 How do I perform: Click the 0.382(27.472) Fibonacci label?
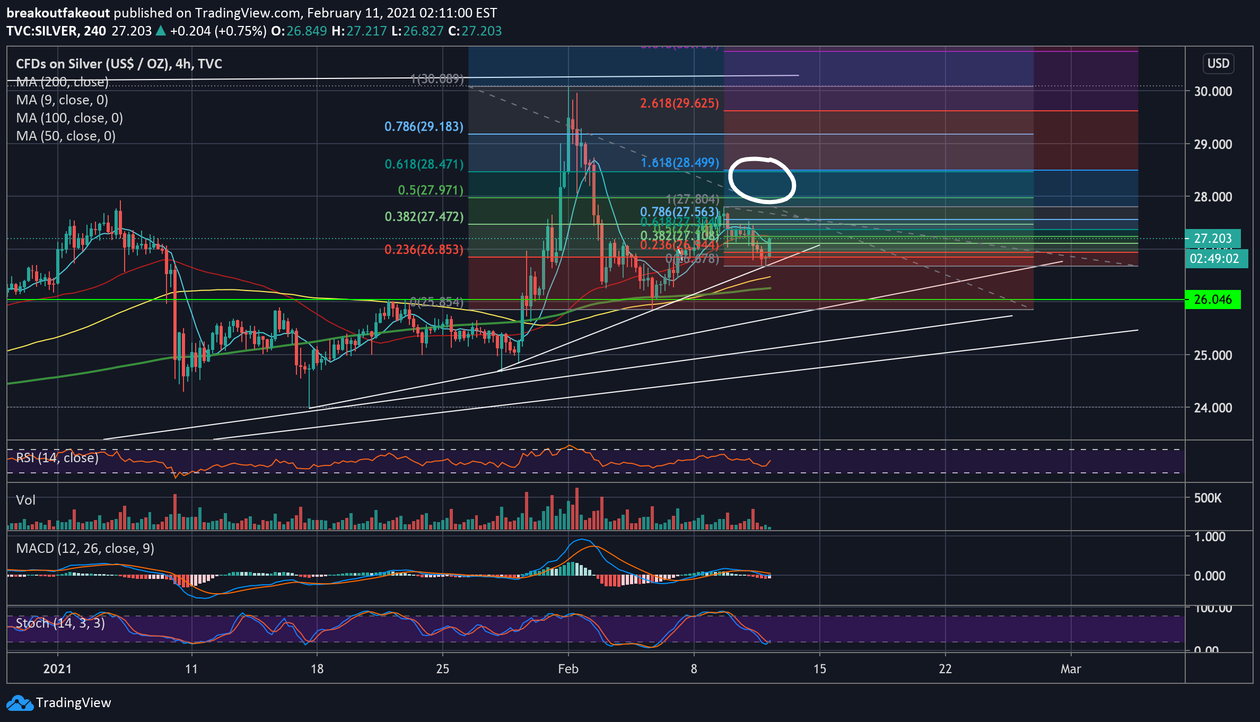coord(424,217)
